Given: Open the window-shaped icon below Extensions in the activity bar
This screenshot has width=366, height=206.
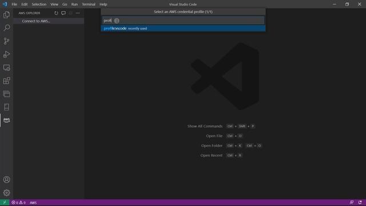Looking at the screenshot, I should click(x=6, y=94).
